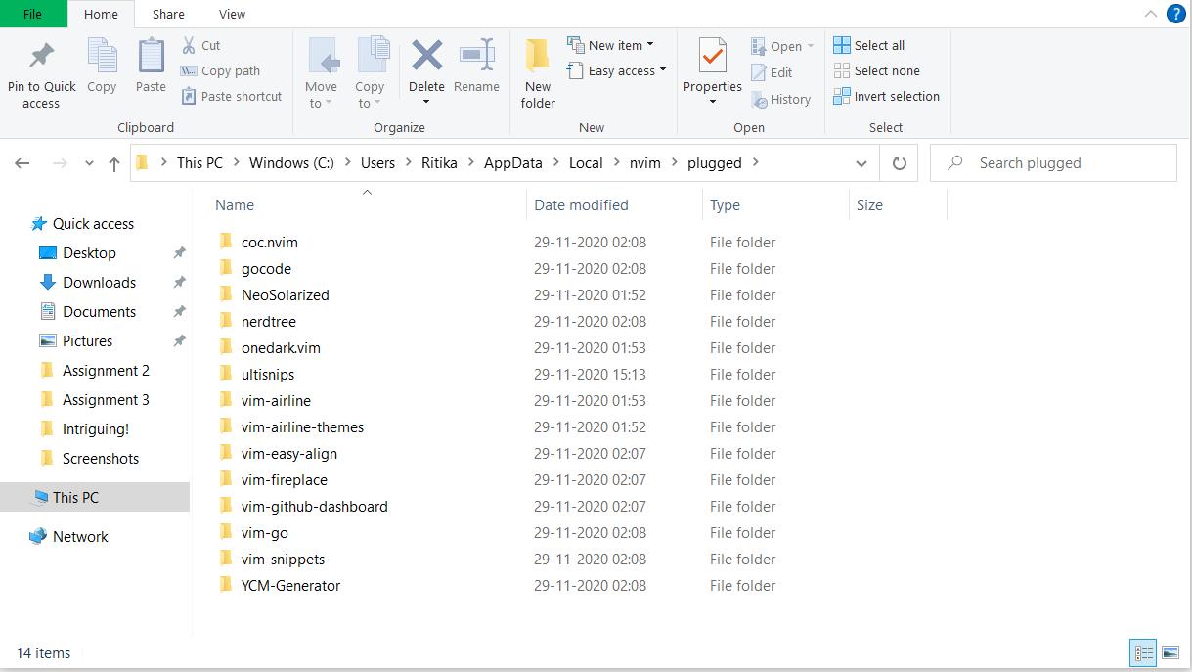Image resolution: width=1192 pixels, height=672 pixels.
Task: Click Invert selection in ribbon
Action: [x=886, y=96]
